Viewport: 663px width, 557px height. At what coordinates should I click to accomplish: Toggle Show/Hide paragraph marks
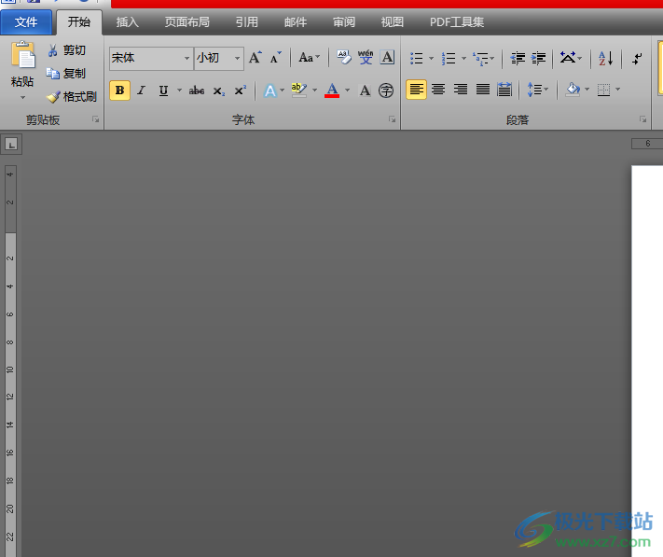tap(637, 59)
